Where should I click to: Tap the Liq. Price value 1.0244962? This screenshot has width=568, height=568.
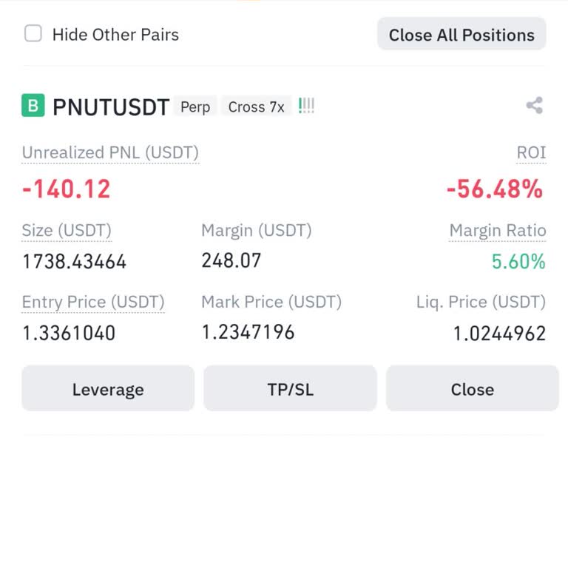tap(499, 334)
